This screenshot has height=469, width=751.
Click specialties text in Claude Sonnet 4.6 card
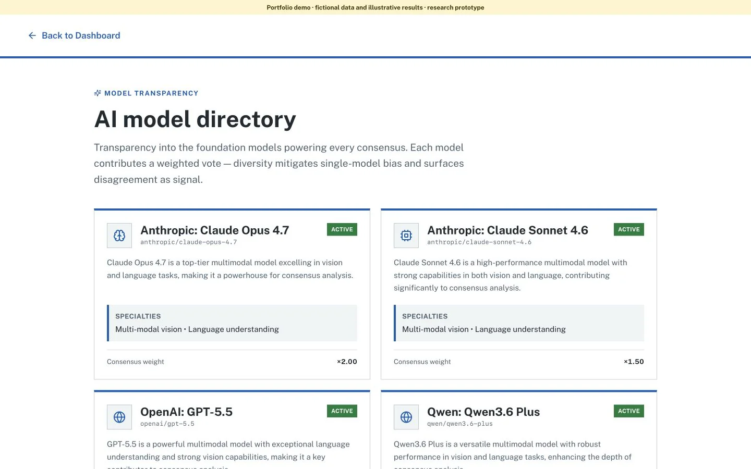484,329
